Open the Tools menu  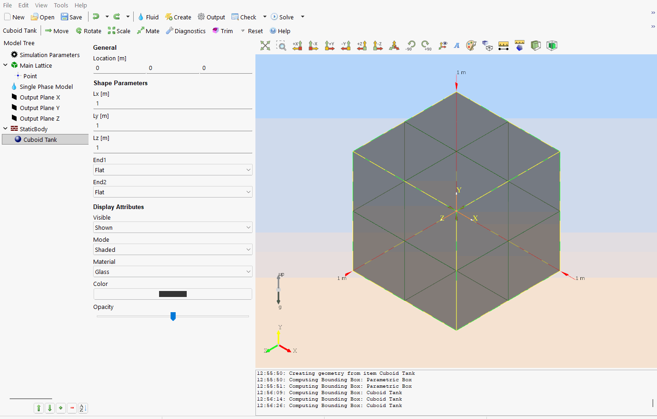click(x=61, y=5)
